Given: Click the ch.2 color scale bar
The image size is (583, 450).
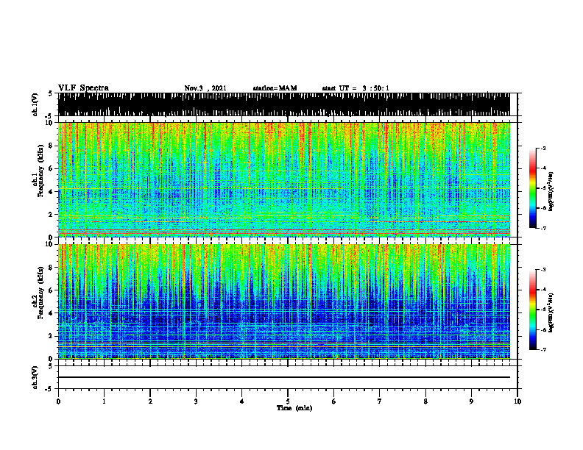Looking at the screenshot, I should [x=532, y=310].
